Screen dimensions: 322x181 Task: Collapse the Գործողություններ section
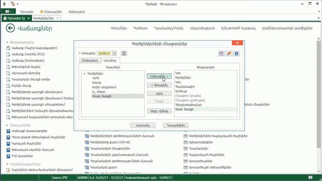pyautogui.click(x=7, y=164)
